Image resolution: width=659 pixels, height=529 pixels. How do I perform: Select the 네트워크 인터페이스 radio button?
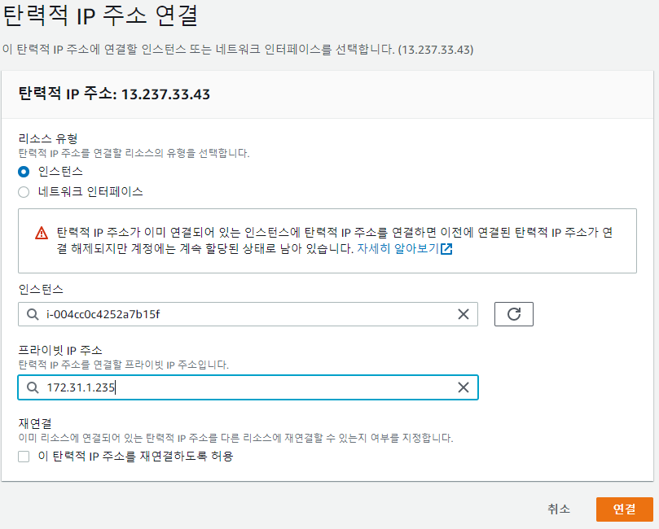24,192
